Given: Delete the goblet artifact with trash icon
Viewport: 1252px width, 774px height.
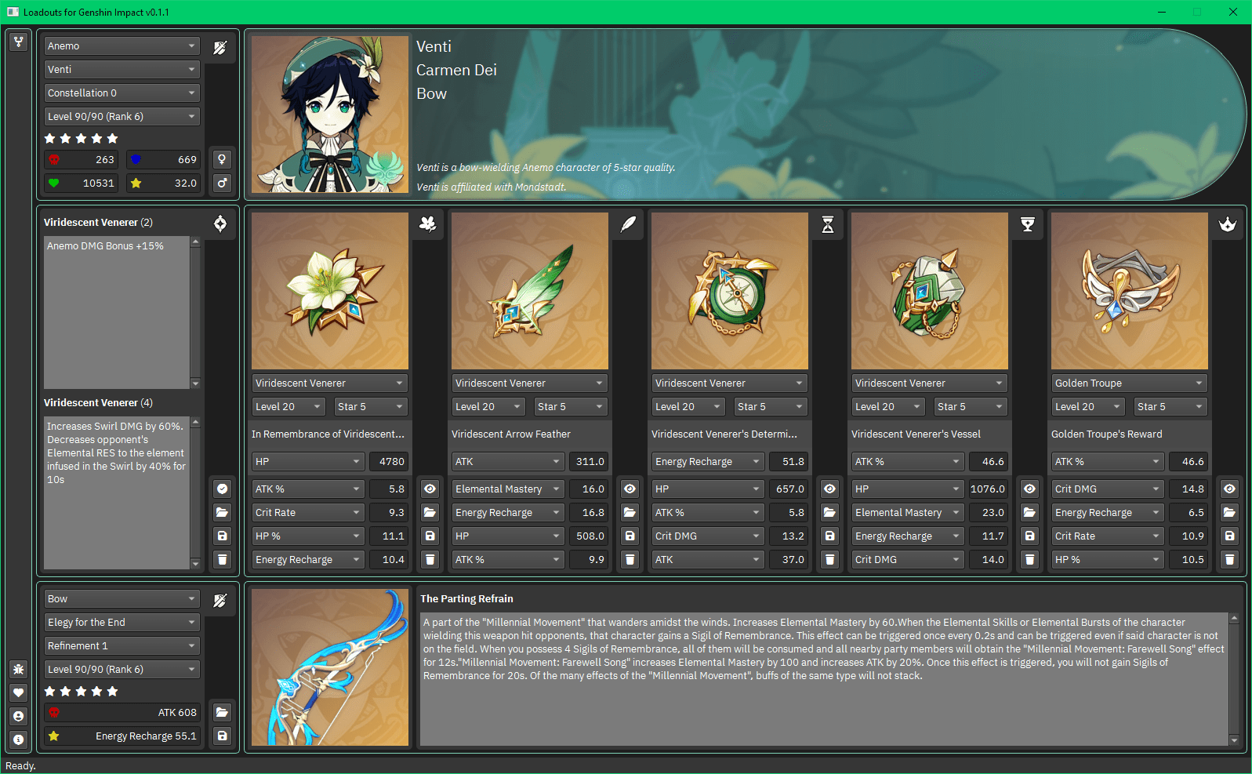Looking at the screenshot, I should 1030,559.
